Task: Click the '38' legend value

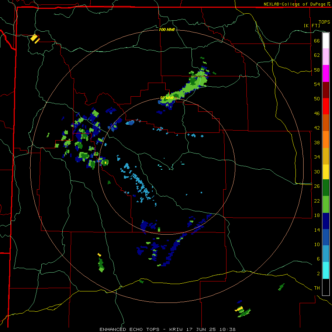Action: click(317, 142)
